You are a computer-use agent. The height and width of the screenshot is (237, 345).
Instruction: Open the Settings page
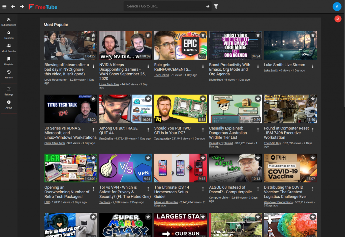8,91
